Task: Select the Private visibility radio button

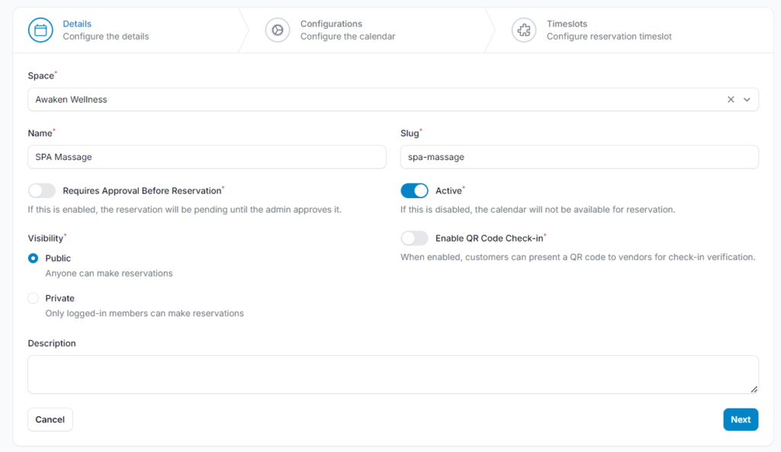Action: coord(33,298)
